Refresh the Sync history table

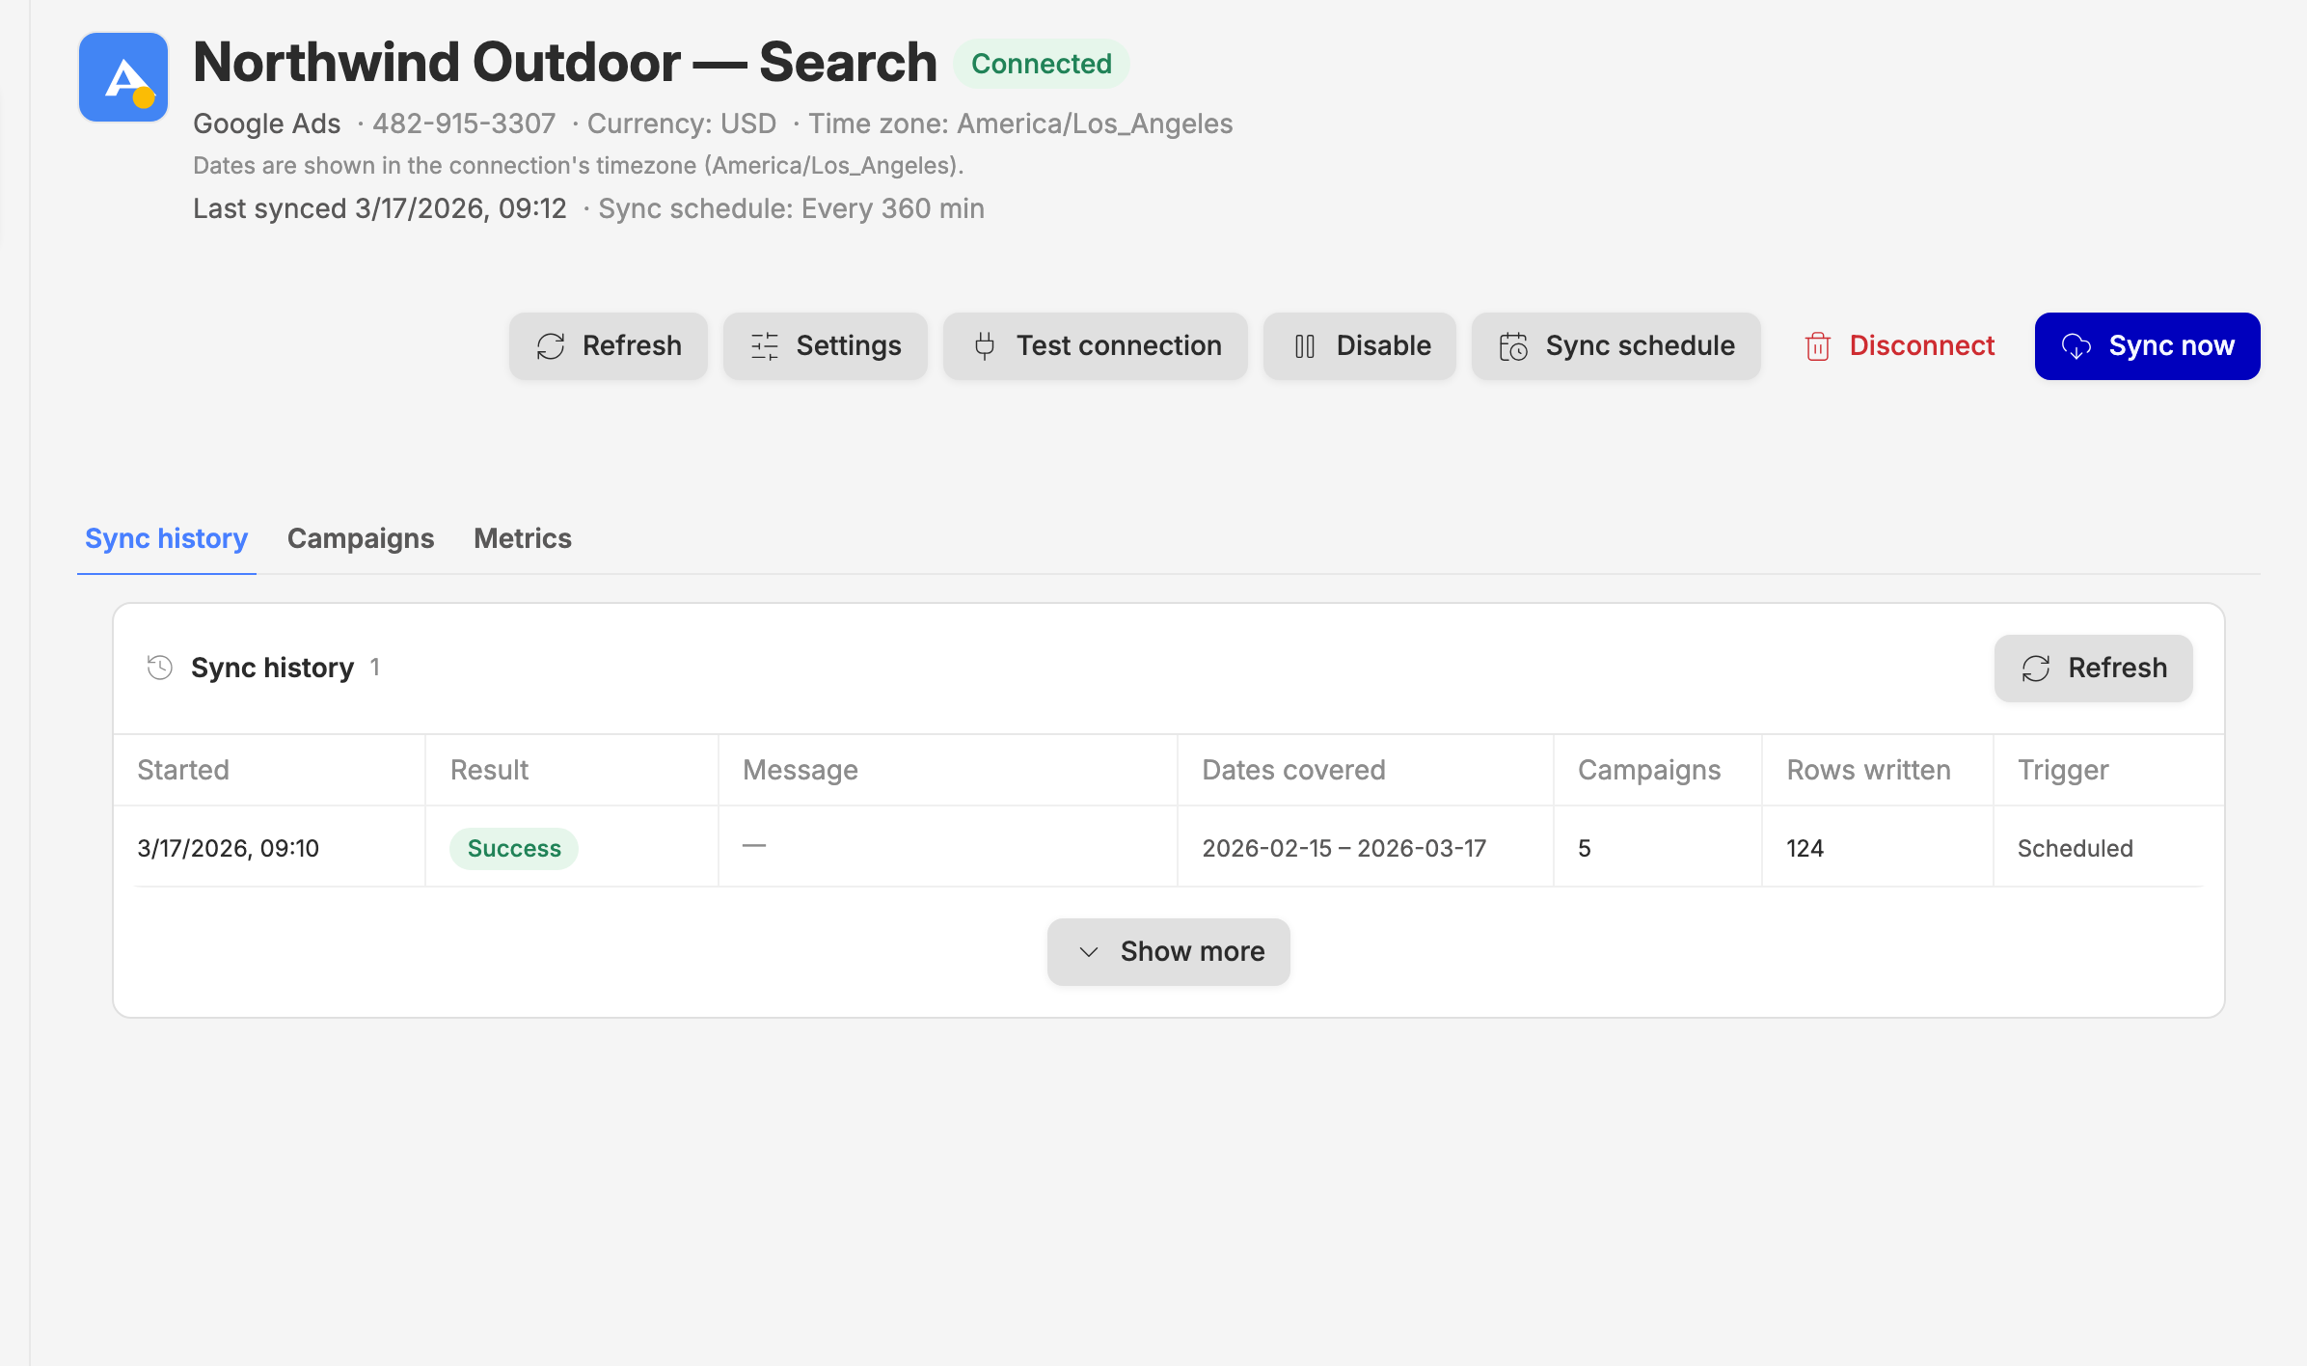tap(2093, 668)
